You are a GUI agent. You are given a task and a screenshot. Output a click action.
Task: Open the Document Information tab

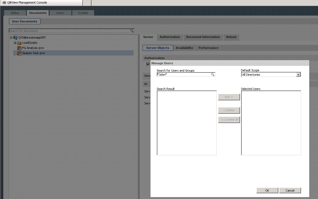tap(203, 37)
